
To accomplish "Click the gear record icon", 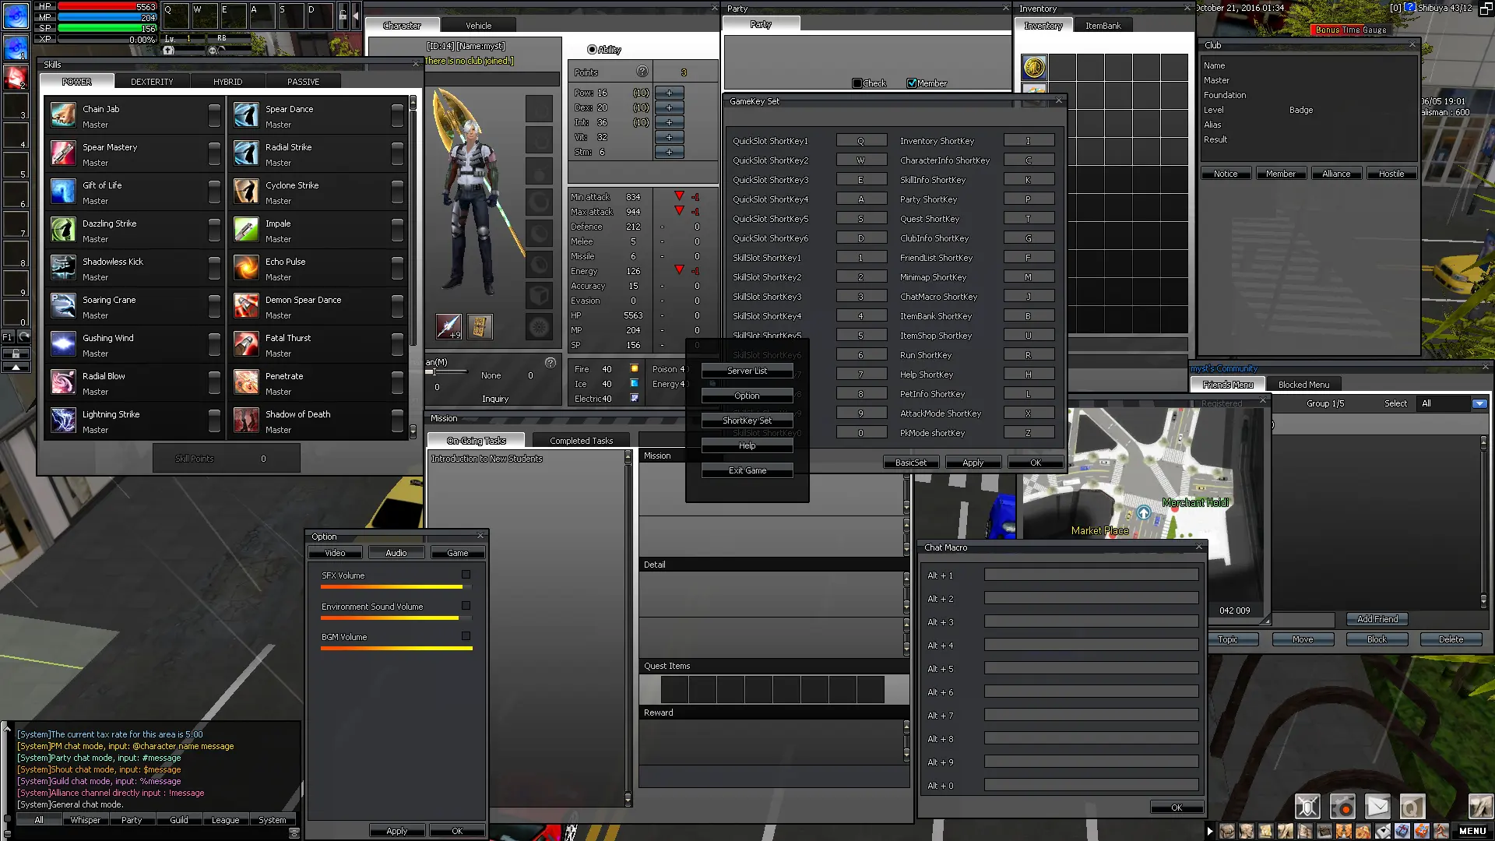I will coord(1342,807).
